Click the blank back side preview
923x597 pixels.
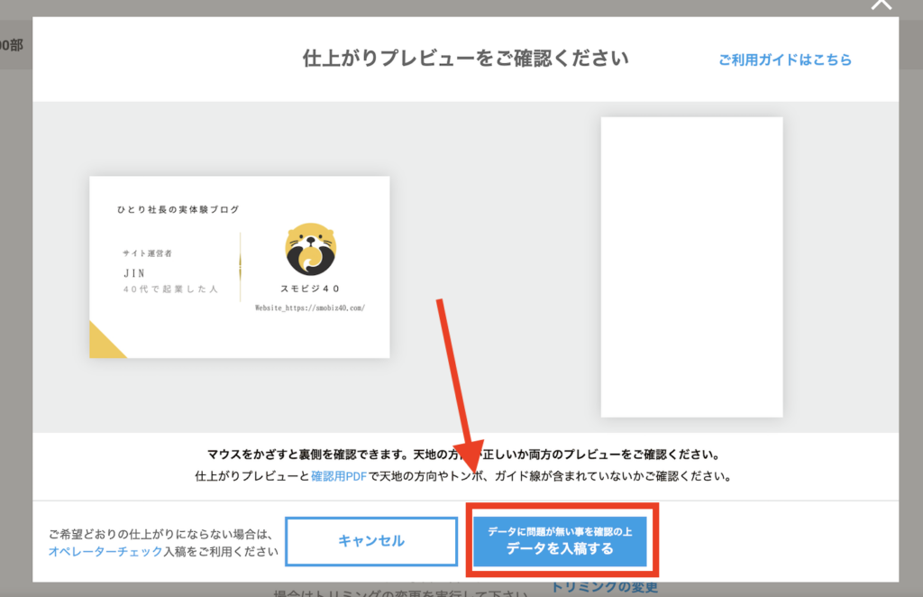pyautogui.click(x=691, y=267)
